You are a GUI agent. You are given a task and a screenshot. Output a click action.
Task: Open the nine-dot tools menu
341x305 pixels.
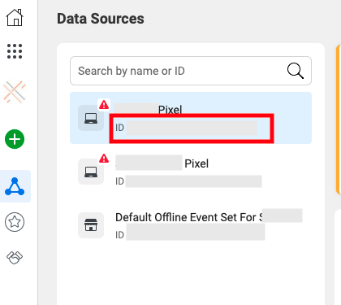click(x=15, y=51)
